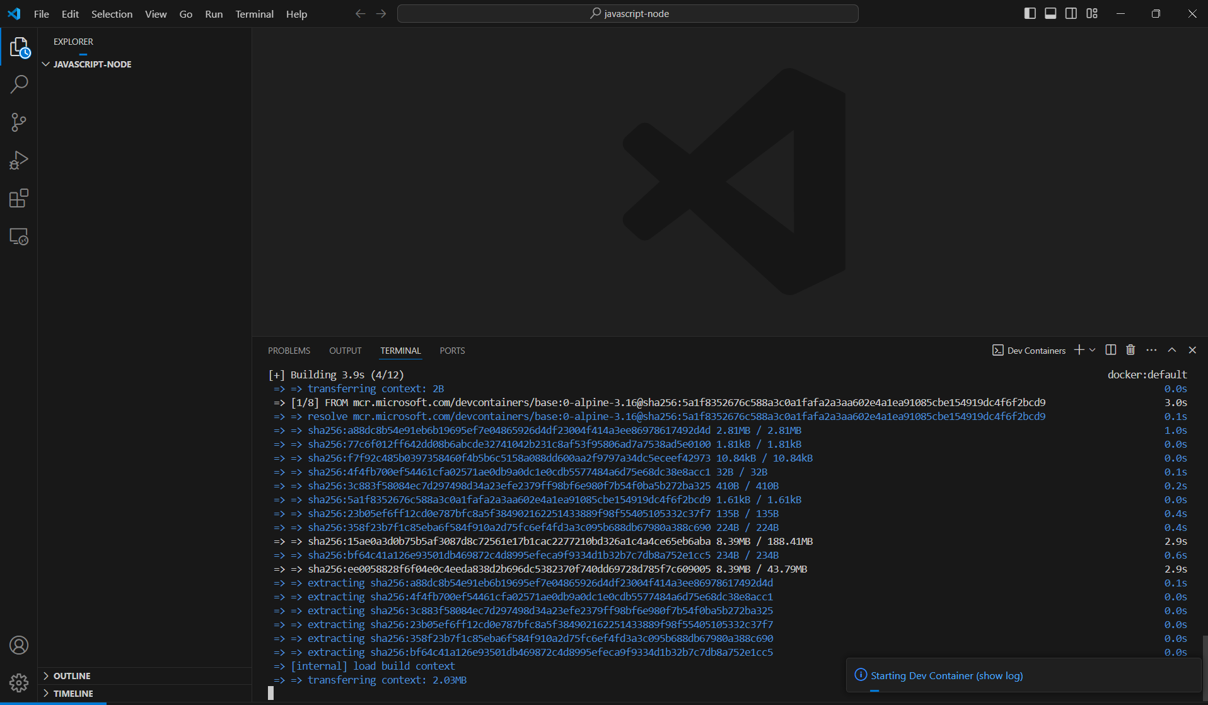Select the Search icon in activity bar
The height and width of the screenshot is (705, 1208).
coord(19,84)
